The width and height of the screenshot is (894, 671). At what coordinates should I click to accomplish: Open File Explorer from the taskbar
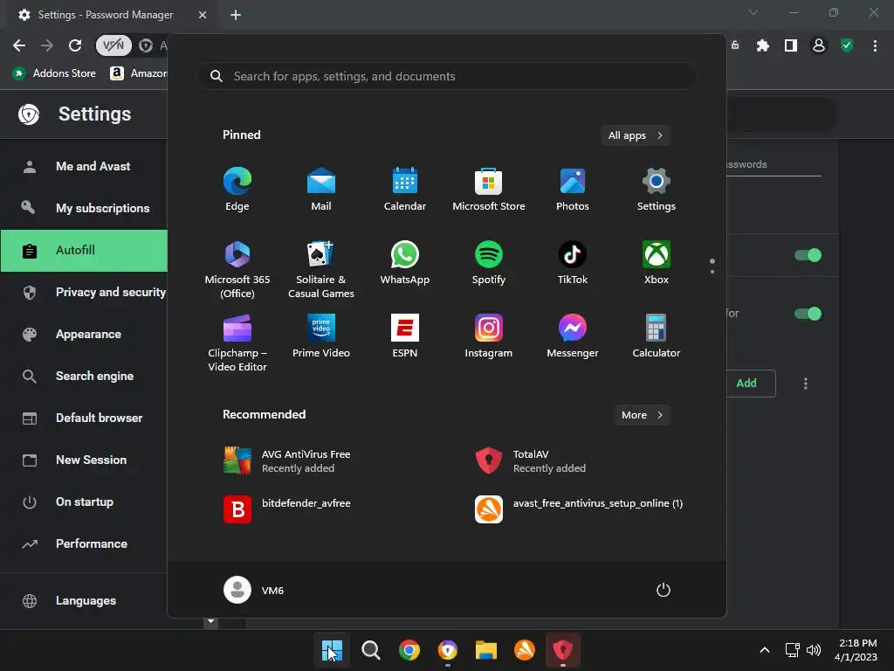click(x=486, y=650)
